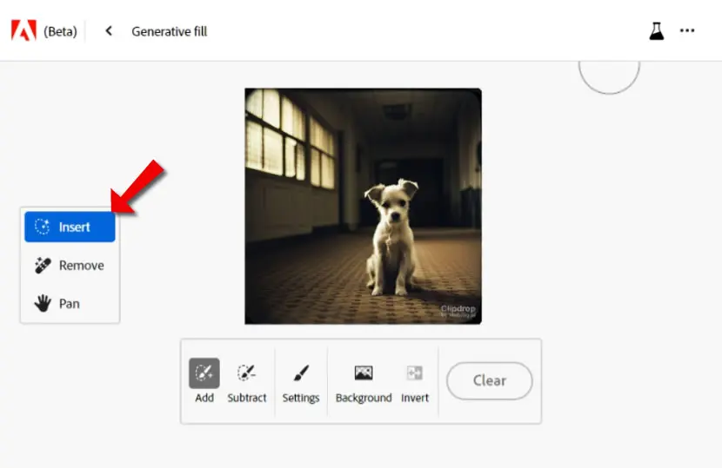The width and height of the screenshot is (722, 468).
Task: Click the Insert sparkle circle icon
Action: pyautogui.click(x=42, y=227)
